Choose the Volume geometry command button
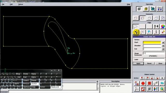Image resolution: width=166 pixels, height=93 pixels. (x=156, y=18)
